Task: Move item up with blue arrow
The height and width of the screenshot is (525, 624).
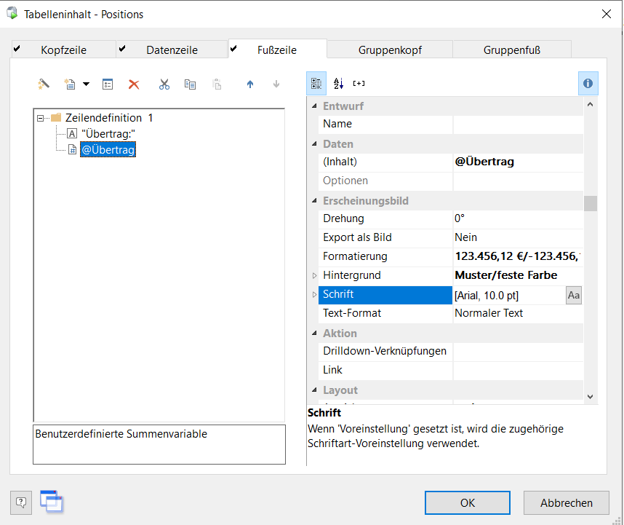Action: click(x=250, y=84)
